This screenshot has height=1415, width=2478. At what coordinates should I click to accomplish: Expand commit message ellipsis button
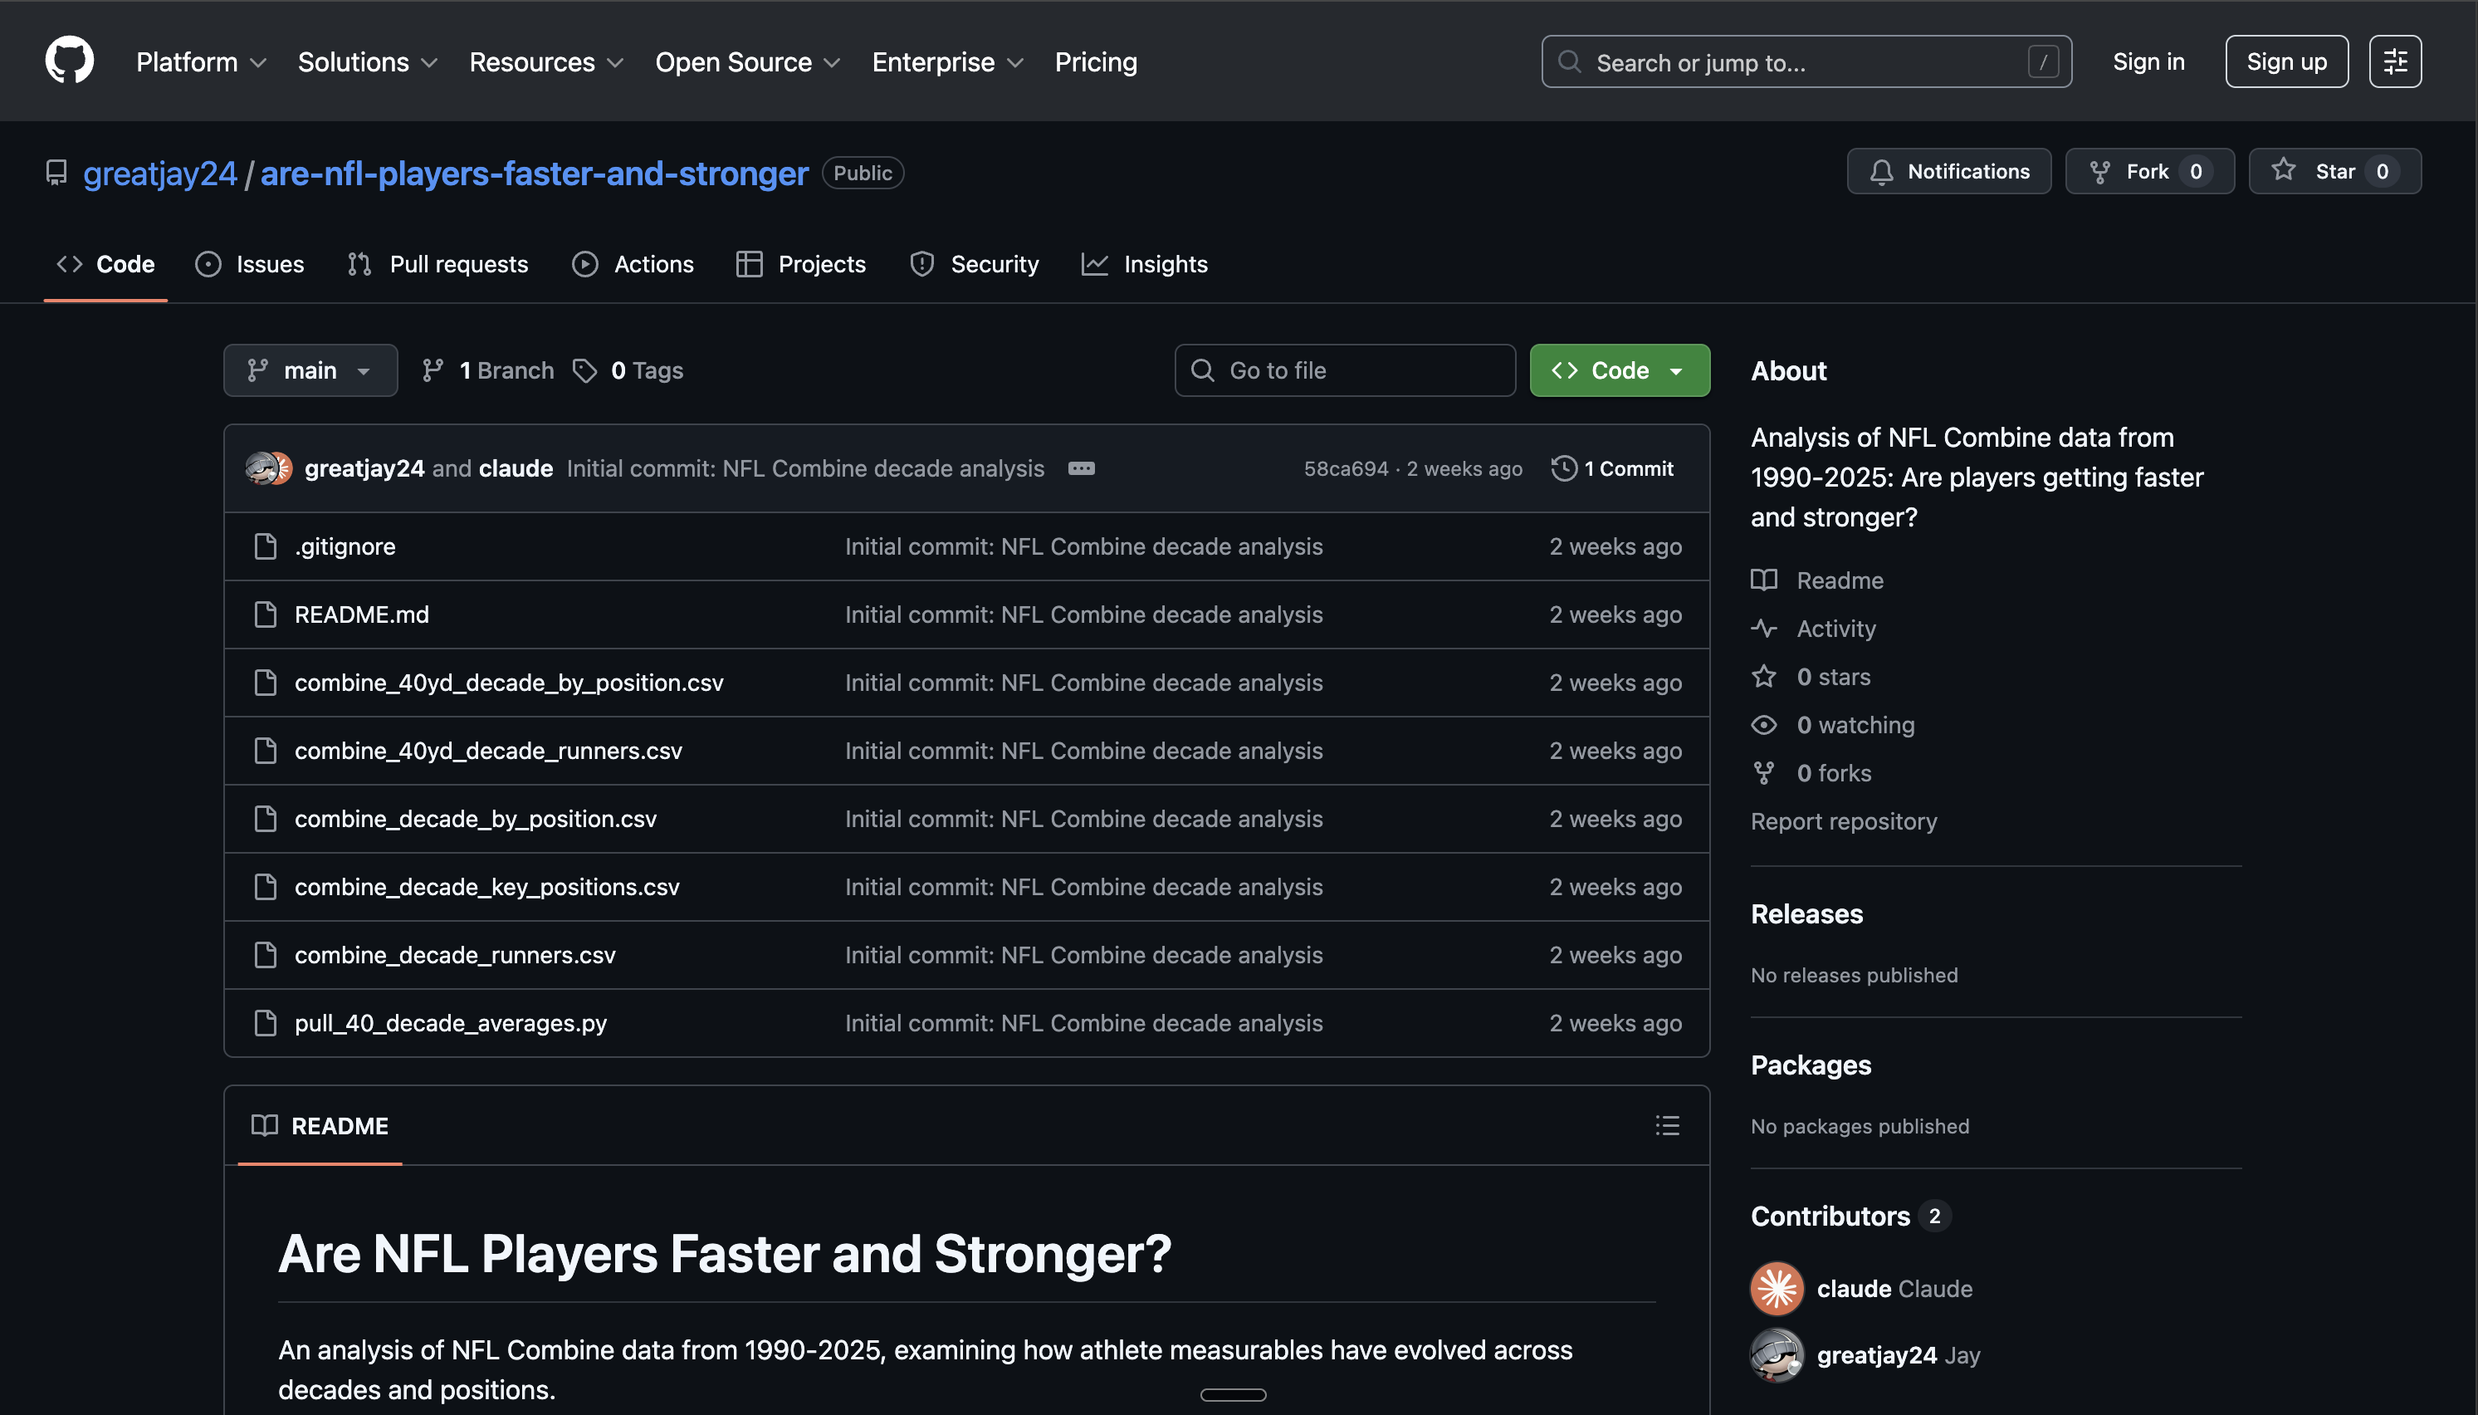1081,468
